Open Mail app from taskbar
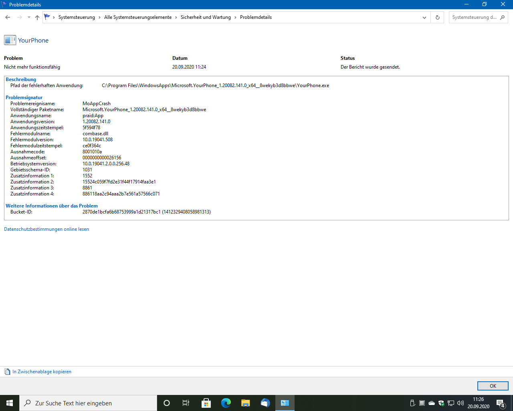 pos(265,403)
